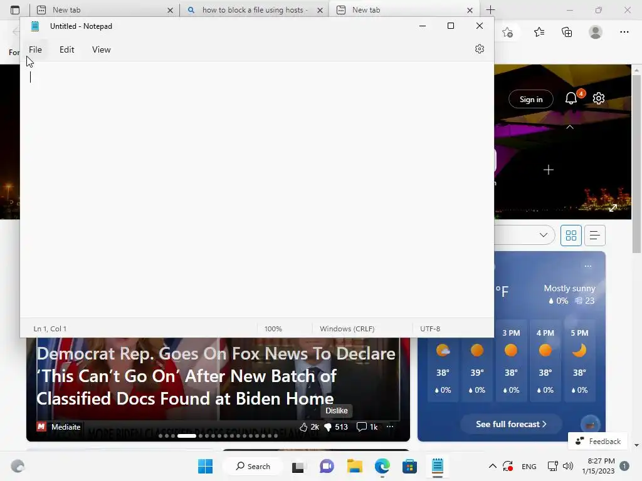This screenshot has height=481, width=642.
Task: Select the 3 PM weather forecast column
Action: (511, 361)
